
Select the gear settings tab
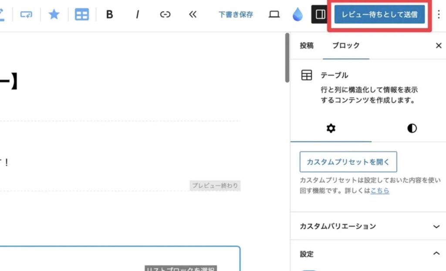[331, 128]
